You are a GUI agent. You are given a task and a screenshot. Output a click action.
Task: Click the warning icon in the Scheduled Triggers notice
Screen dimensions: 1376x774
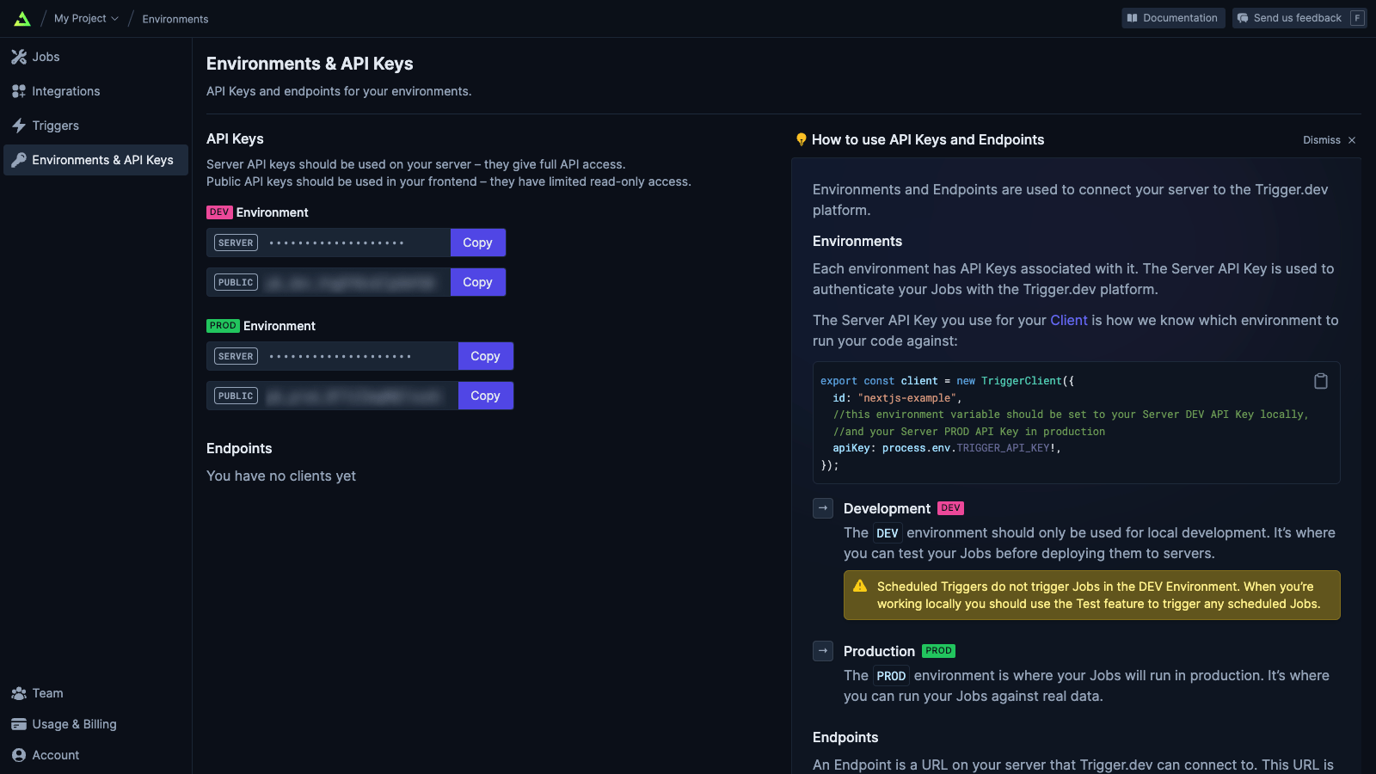[x=860, y=587]
